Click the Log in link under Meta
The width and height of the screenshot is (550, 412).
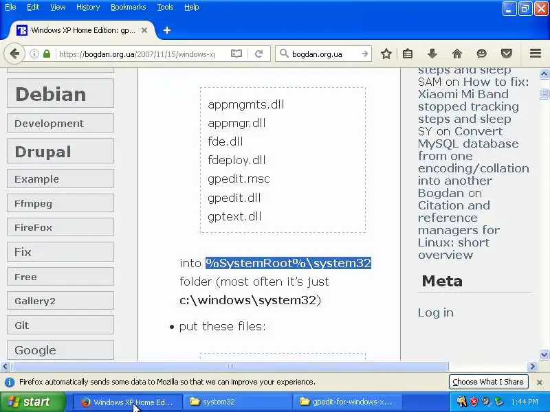tap(435, 312)
